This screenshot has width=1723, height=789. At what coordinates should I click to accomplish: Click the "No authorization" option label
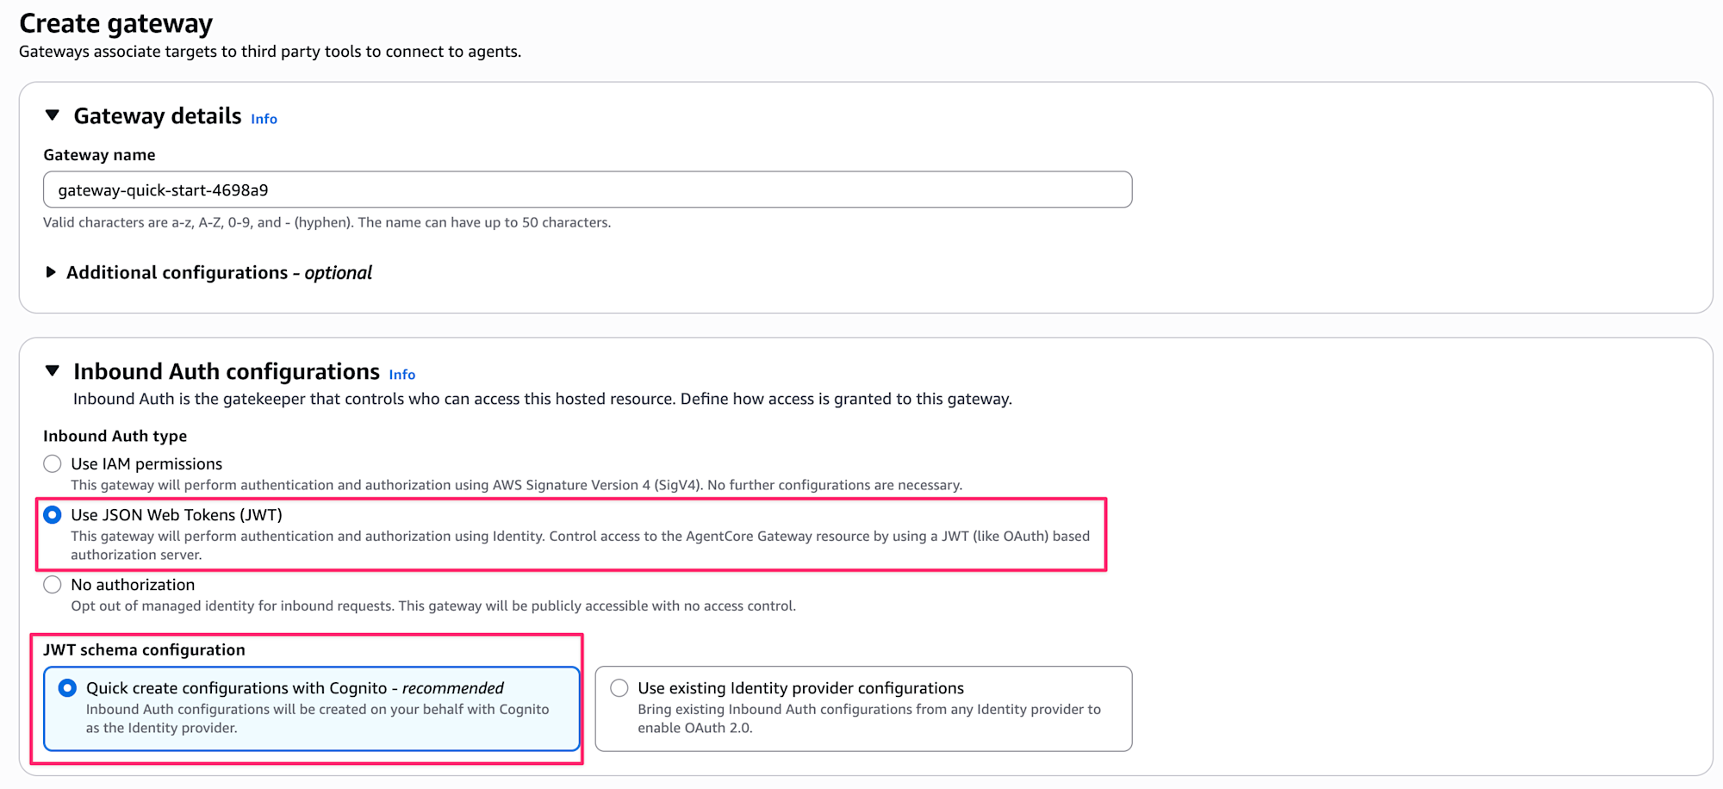click(133, 585)
